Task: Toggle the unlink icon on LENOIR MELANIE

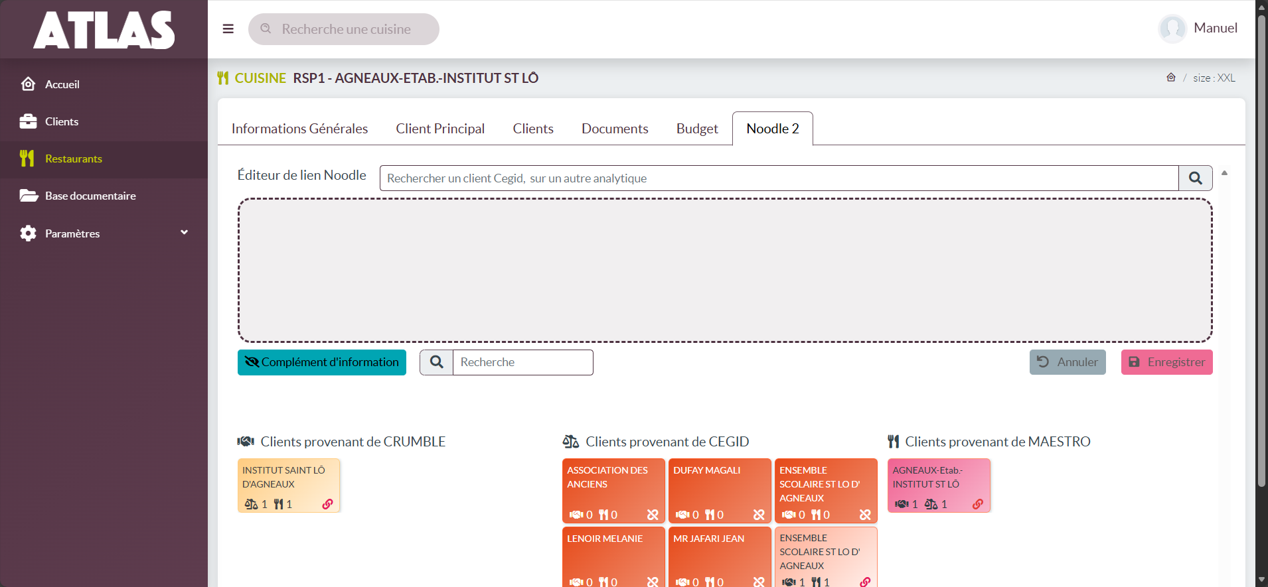Action: tap(653, 582)
